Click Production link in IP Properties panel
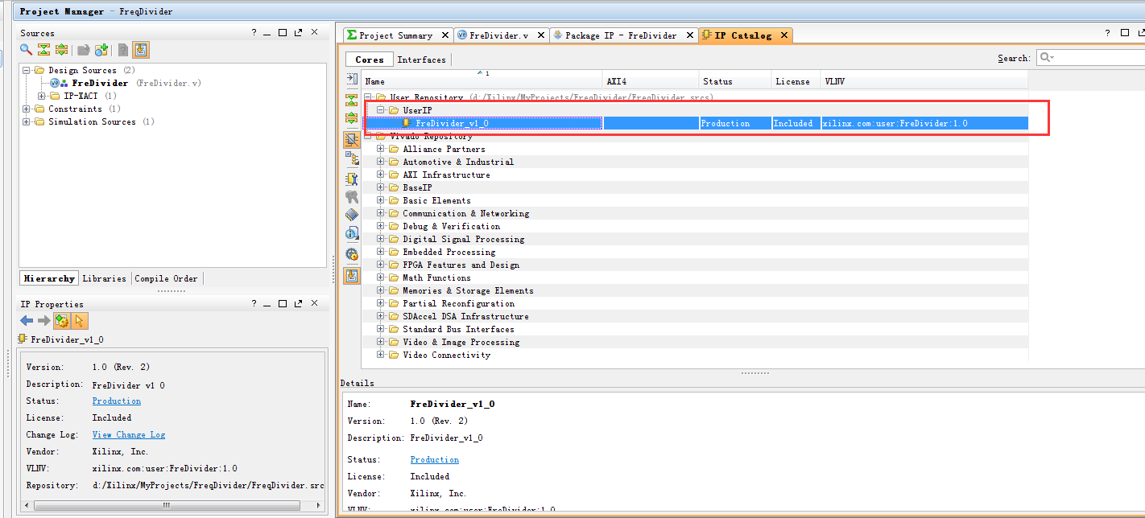 (117, 401)
